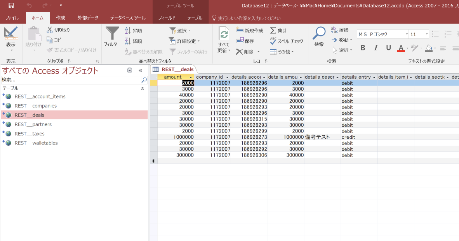459x241 pixels.
Task: Switch to the 作成 ribbon tab
Action: pos(60,17)
